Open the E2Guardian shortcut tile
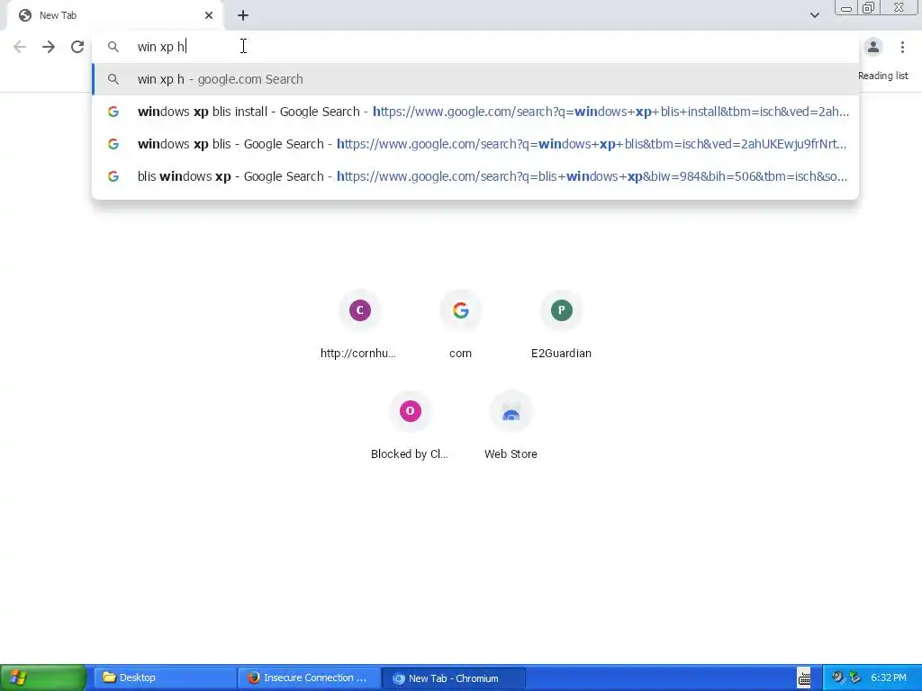 pyautogui.click(x=562, y=324)
